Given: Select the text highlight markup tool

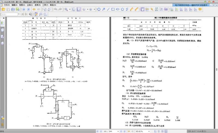Looking at the screenshot, I should click(177, 9).
